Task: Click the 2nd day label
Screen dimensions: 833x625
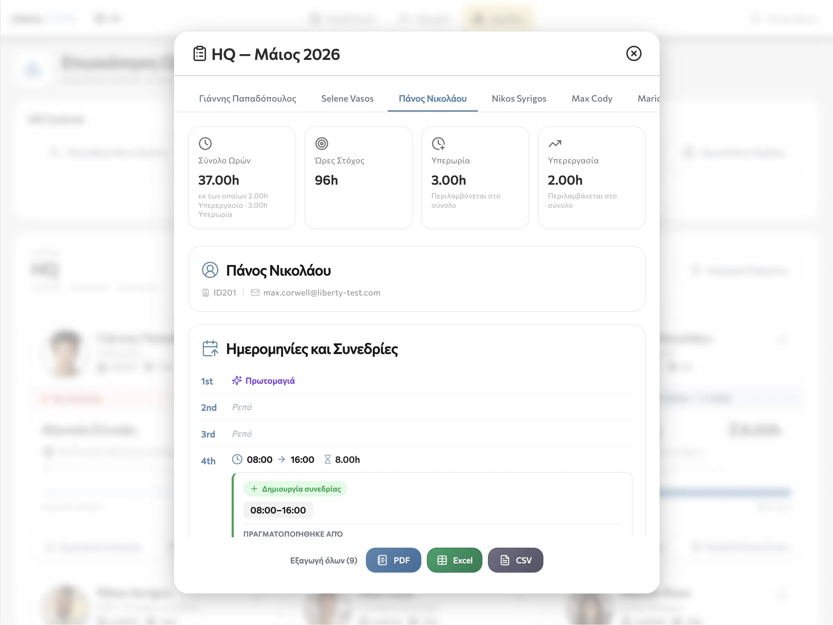Action: [209, 408]
